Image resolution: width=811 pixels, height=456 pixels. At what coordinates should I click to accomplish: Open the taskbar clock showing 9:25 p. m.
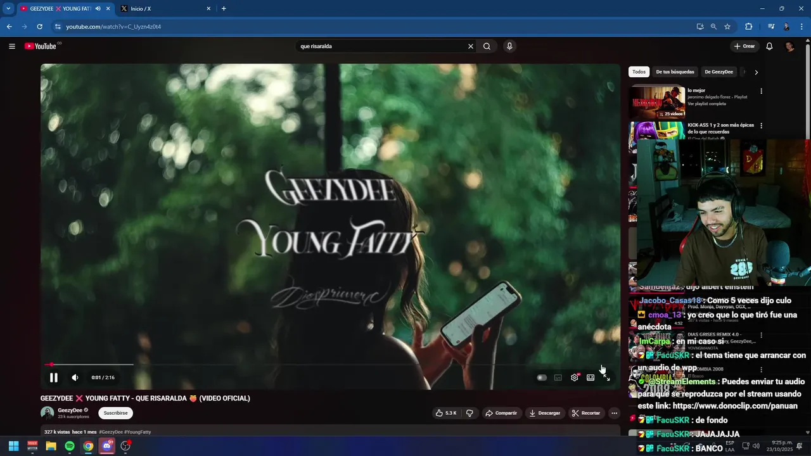coord(779,446)
